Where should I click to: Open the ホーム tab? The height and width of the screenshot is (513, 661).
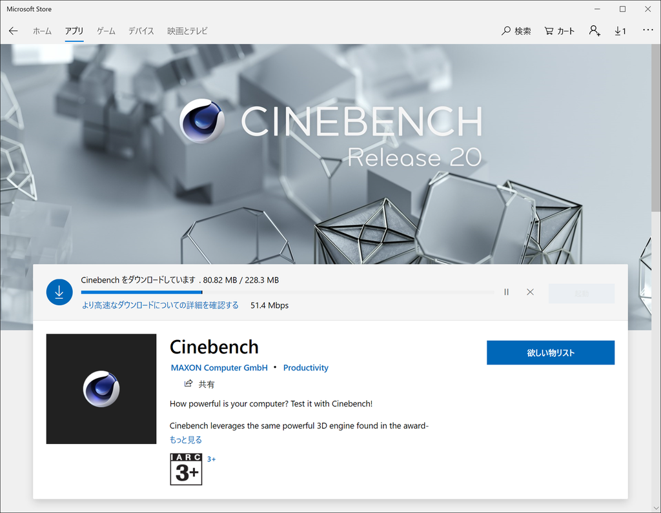pos(42,31)
